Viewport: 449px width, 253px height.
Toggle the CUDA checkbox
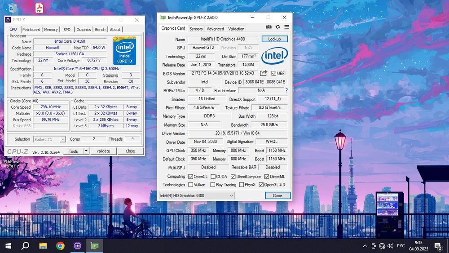point(213,177)
